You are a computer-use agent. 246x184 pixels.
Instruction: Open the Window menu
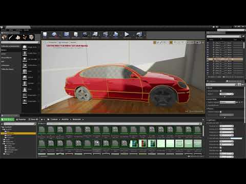(x=18, y=30)
